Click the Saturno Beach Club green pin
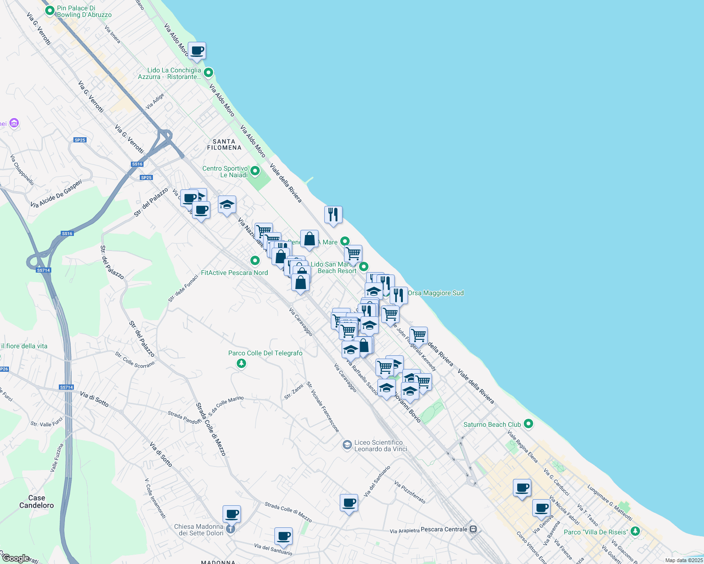 point(528,424)
